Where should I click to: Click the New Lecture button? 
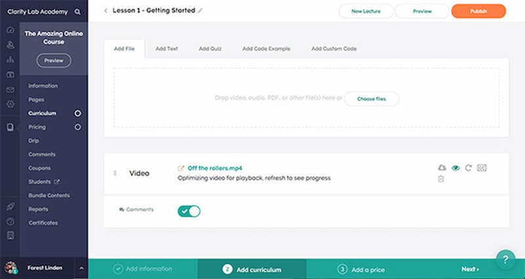366,11
